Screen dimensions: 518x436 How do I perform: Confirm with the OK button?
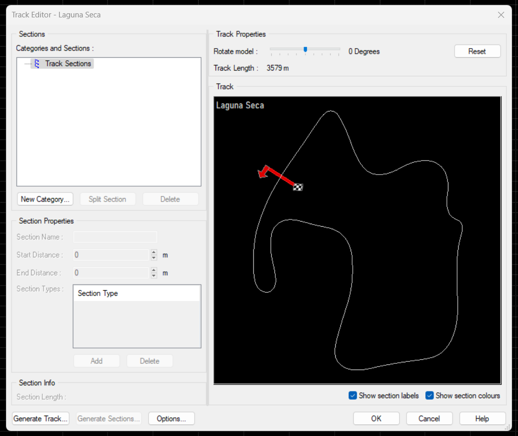point(376,419)
